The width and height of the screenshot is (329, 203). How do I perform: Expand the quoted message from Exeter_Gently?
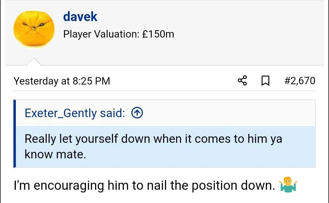[x=164, y=147]
